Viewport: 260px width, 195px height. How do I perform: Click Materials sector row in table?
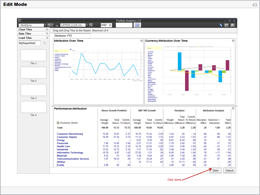point(62,156)
